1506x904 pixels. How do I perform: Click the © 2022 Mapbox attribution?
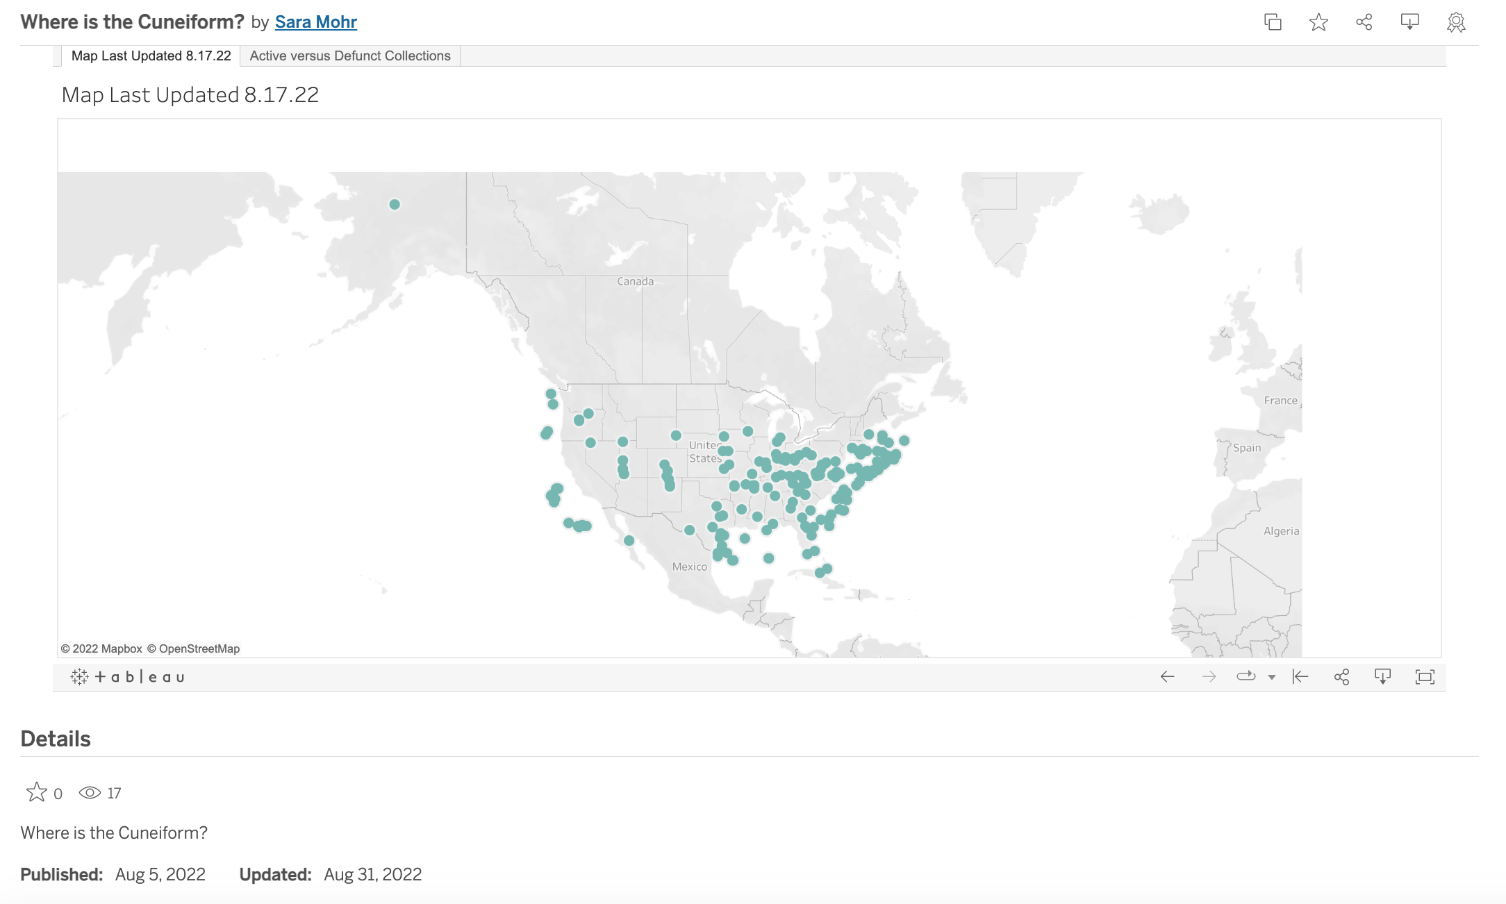(x=101, y=648)
